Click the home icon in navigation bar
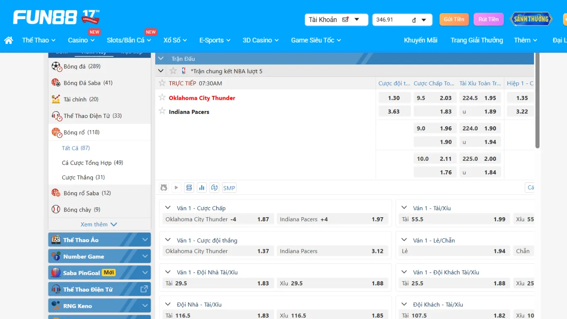Viewport: 567px width, 319px height. click(x=9, y=40)
